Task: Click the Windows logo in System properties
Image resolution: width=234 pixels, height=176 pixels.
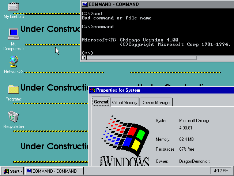Action: pos(125,140)
